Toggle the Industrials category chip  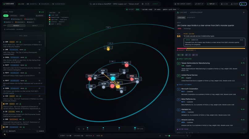tap(20, 22)
